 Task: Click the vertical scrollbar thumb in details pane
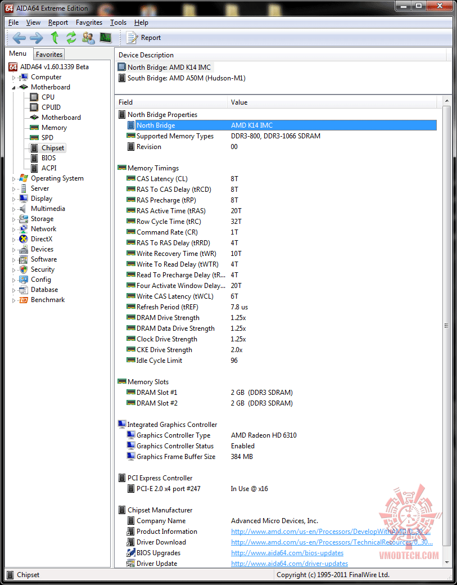coord(446,325)
